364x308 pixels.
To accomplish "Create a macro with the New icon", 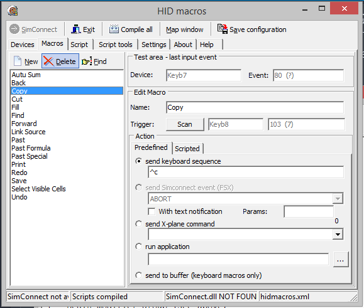I will (x=18, y=61).
